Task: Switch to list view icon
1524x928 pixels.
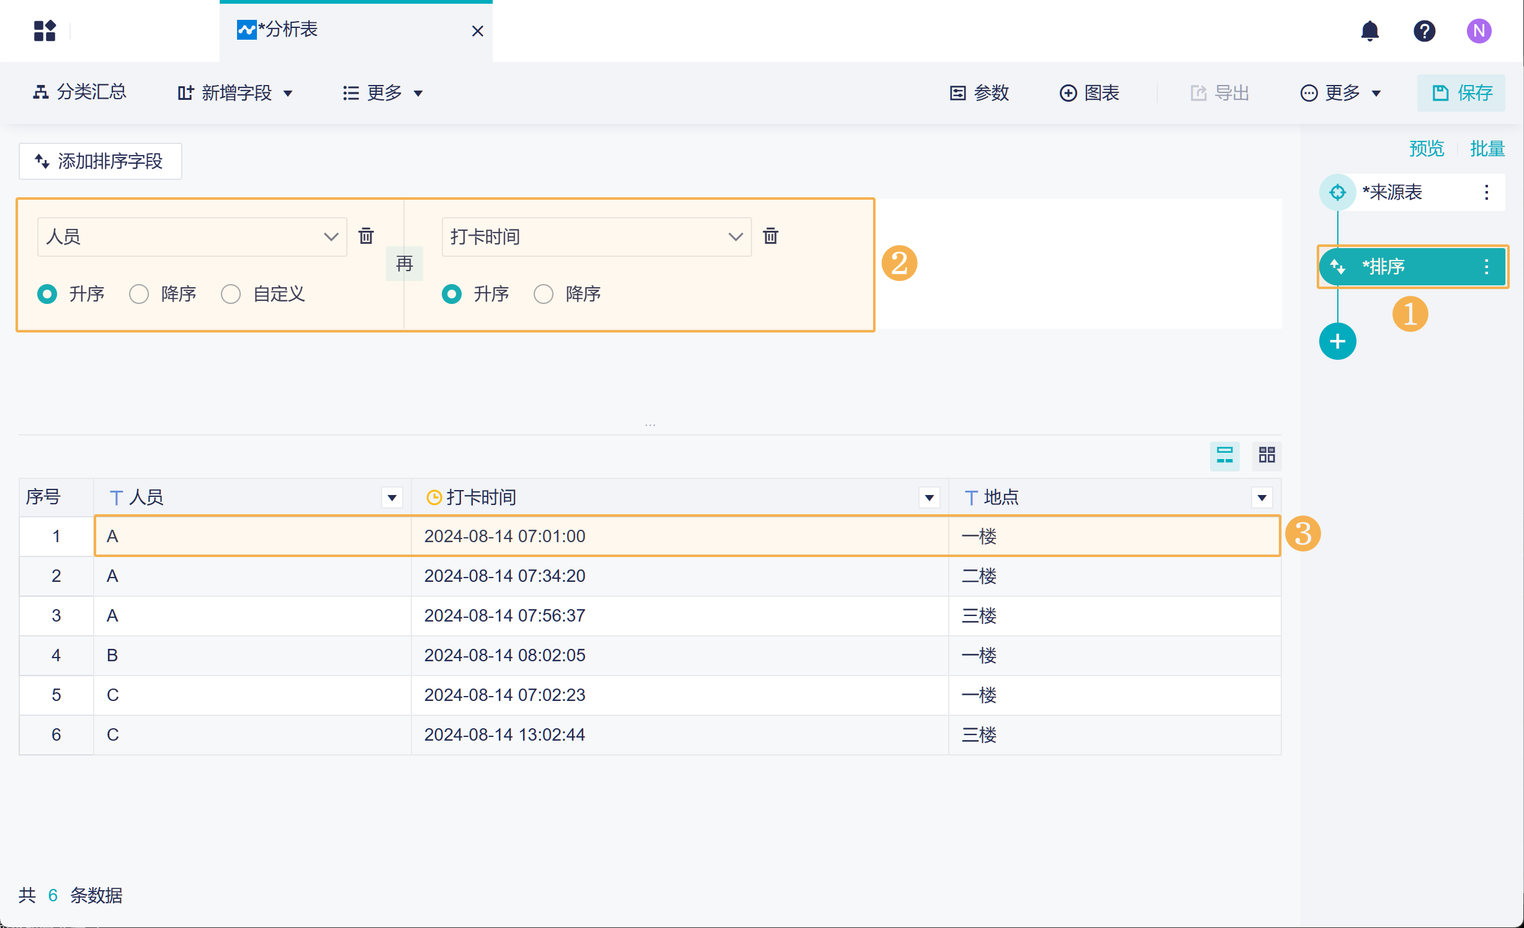Action: click(x=1224, y=455)
